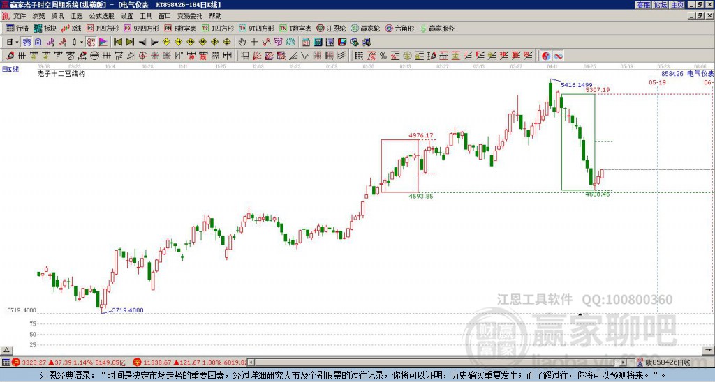Click the 4593.85 green price label
715x382 pixels.
[x=421, y=197]
